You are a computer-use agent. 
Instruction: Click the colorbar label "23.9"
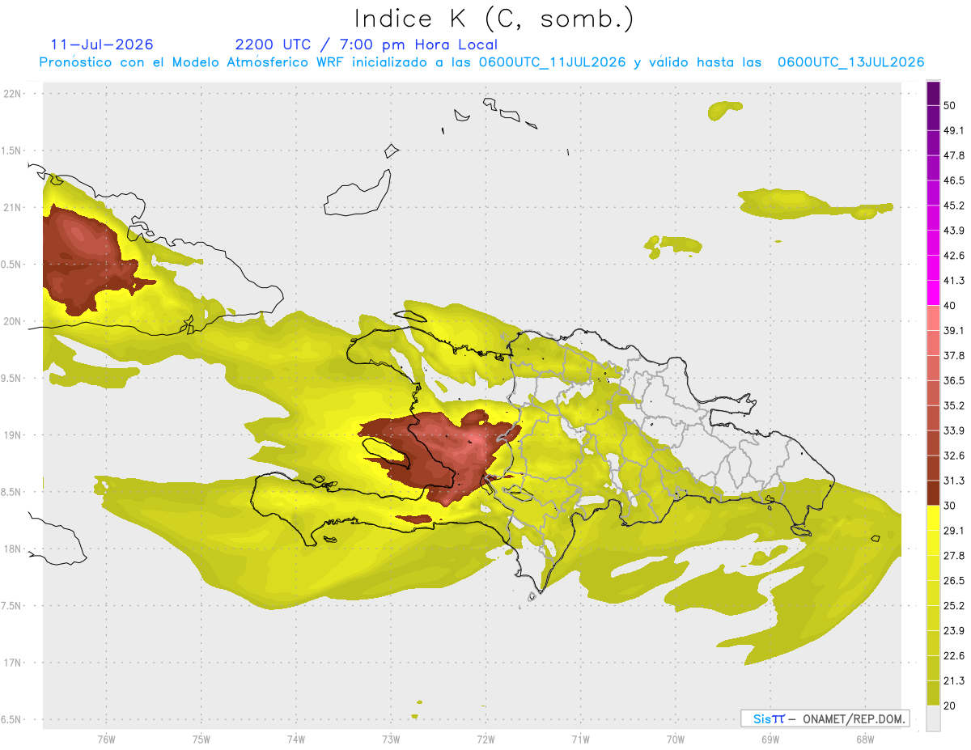(954, 631)
